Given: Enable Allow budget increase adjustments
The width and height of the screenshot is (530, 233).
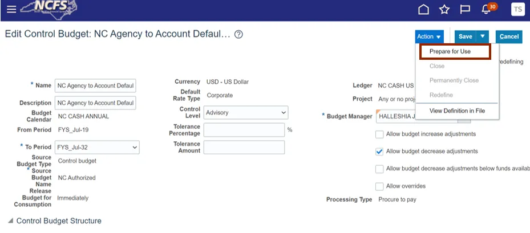Looking at the screenshot, I should [x=379, y=134].
